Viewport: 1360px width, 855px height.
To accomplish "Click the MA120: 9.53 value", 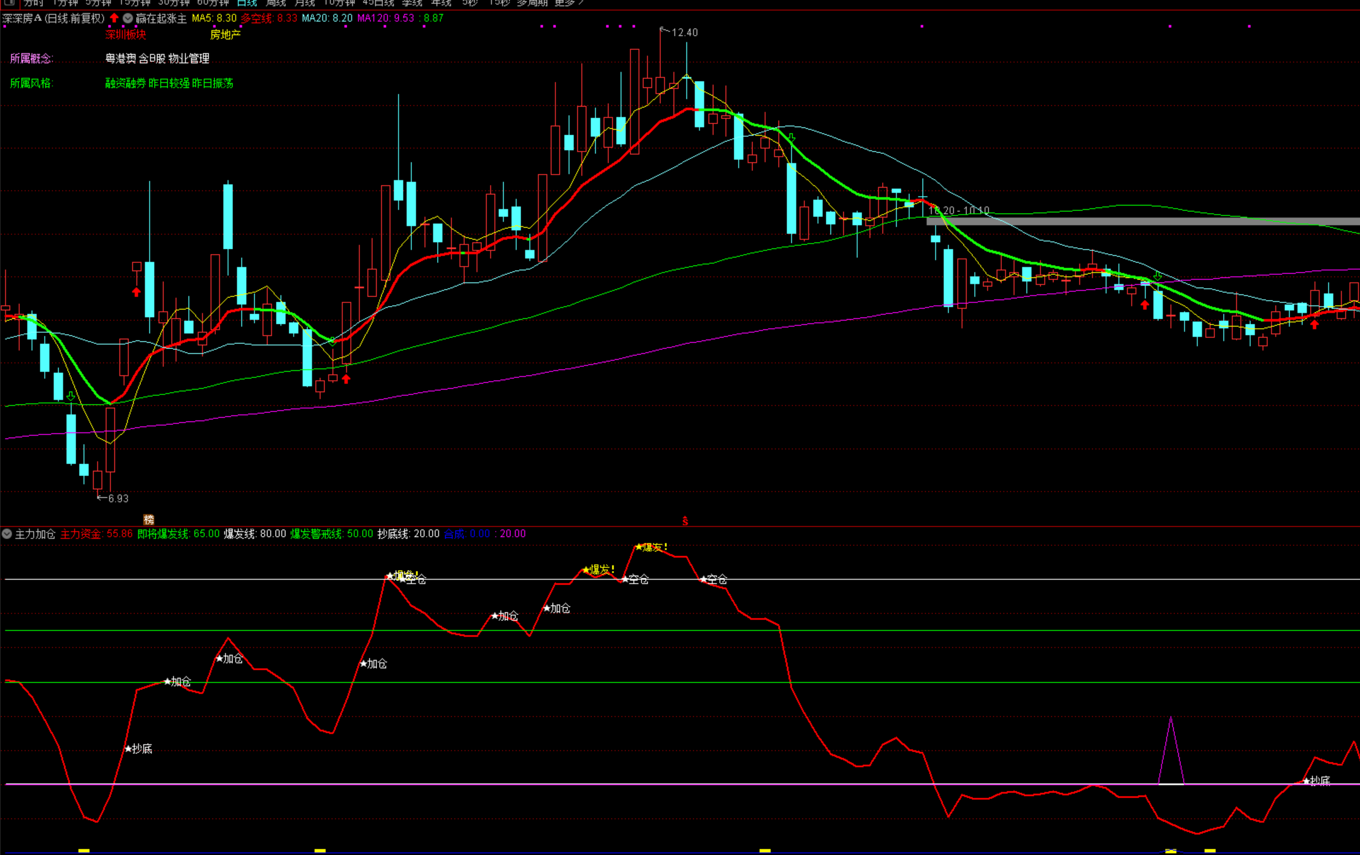I will [x=386, y=18].
